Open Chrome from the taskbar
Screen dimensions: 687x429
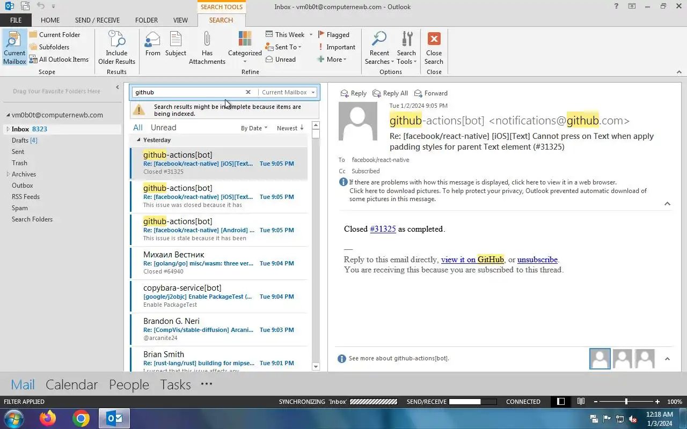pos(81,418)
